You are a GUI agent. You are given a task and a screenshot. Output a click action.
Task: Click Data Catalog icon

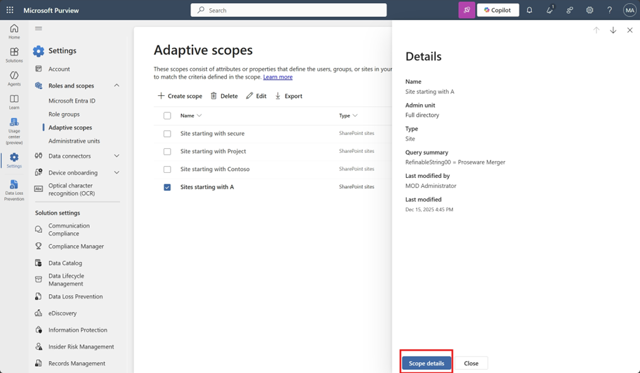[39, 263]
